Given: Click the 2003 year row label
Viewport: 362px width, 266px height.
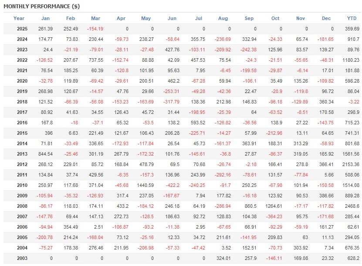Looking at the screenshot, I should [x=22, y=258].
